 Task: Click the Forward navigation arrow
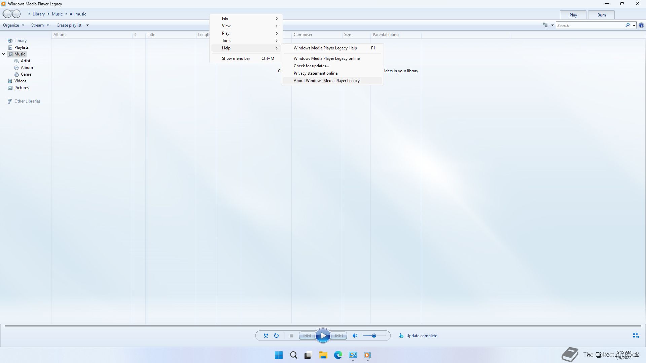point(16,14)
